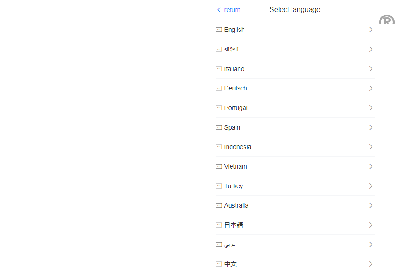This screenshot has height=271, width=404.
Task: Choose Portugal from the language list
Action: [236, 108]
